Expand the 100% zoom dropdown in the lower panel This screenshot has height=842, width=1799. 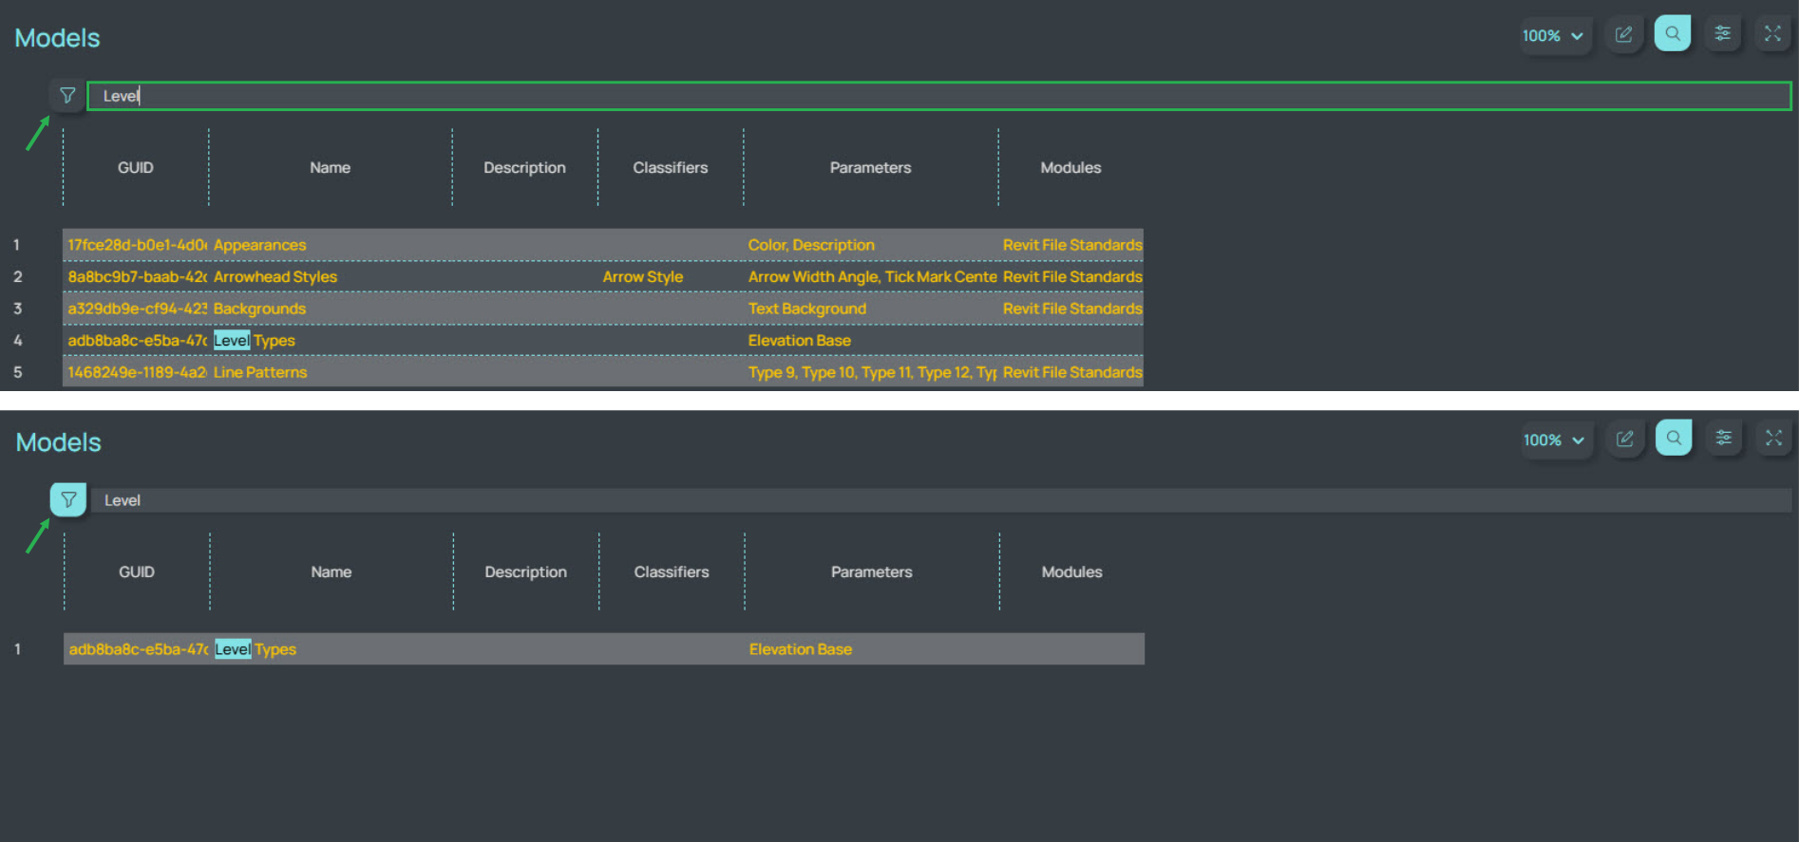tap(1553, 440)
